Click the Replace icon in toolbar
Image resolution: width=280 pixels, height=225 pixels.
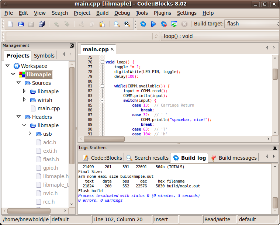[x=127, y=24]
